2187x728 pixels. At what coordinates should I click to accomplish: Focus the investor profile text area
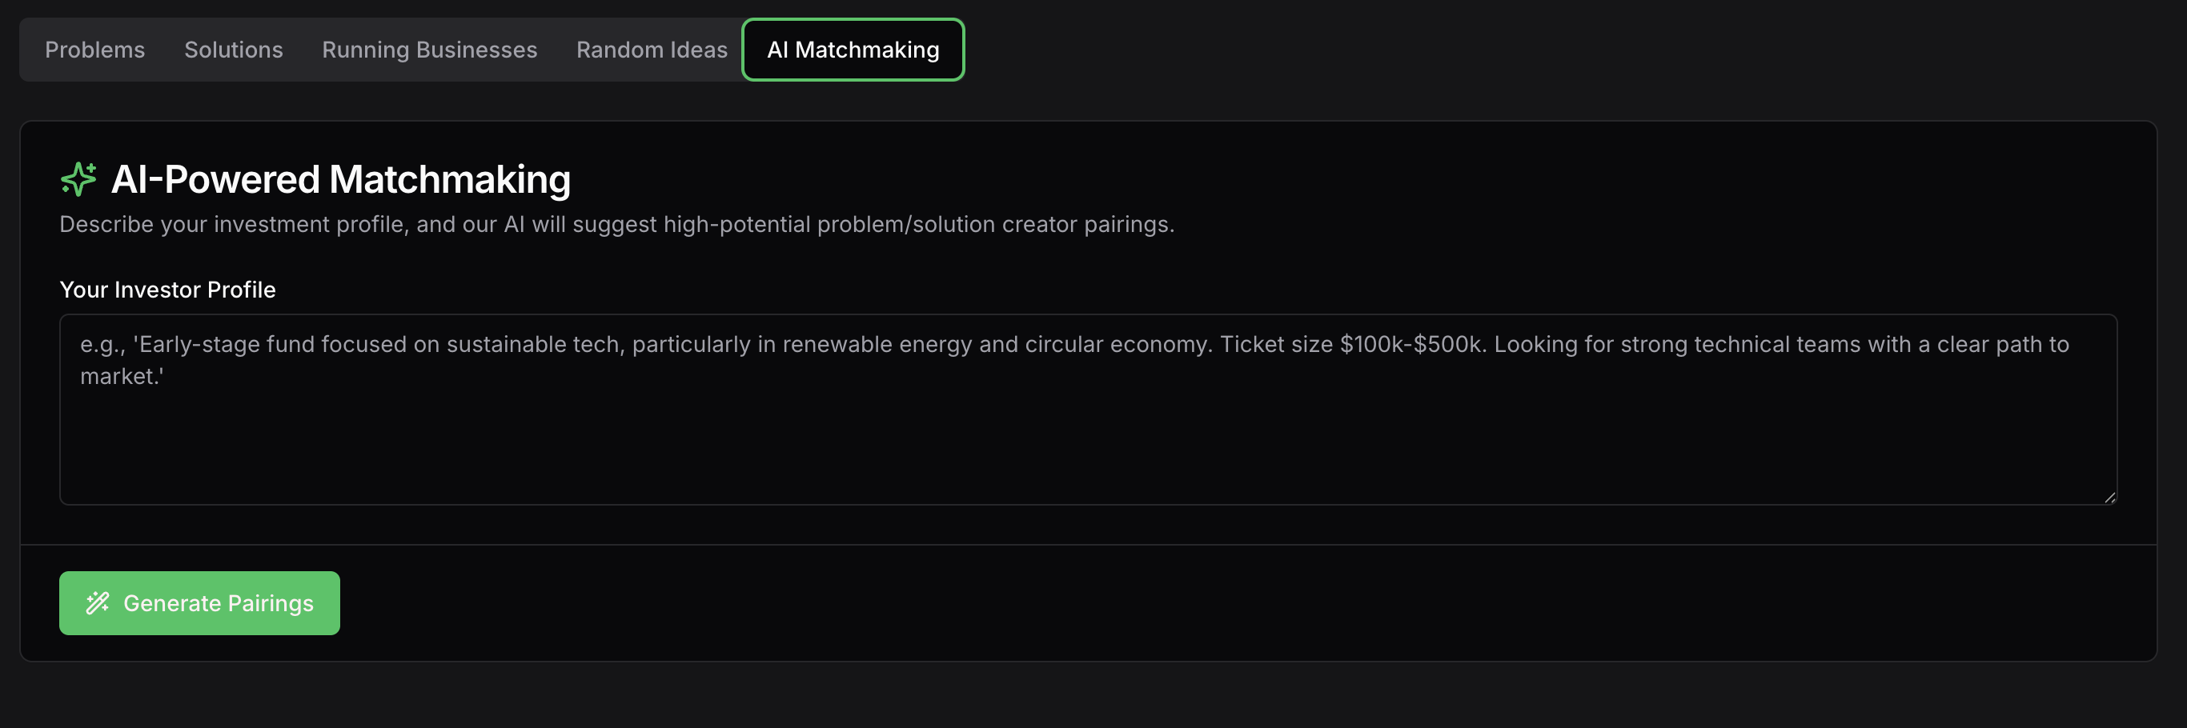point(1088,409)
